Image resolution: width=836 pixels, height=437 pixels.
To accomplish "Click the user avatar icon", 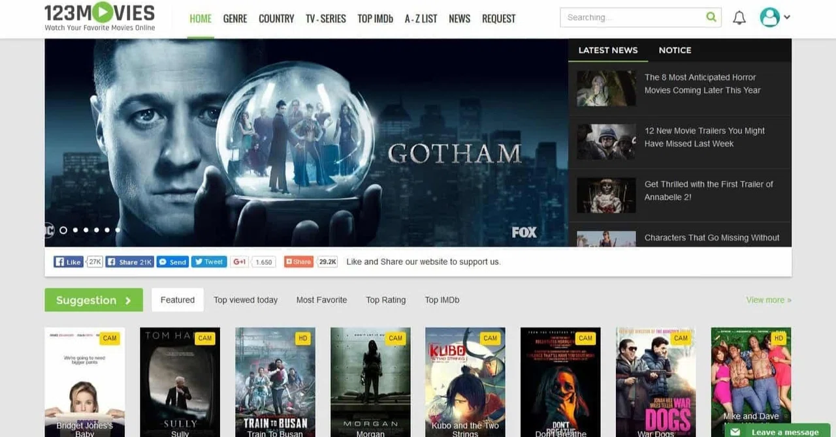I will point(770,18).
